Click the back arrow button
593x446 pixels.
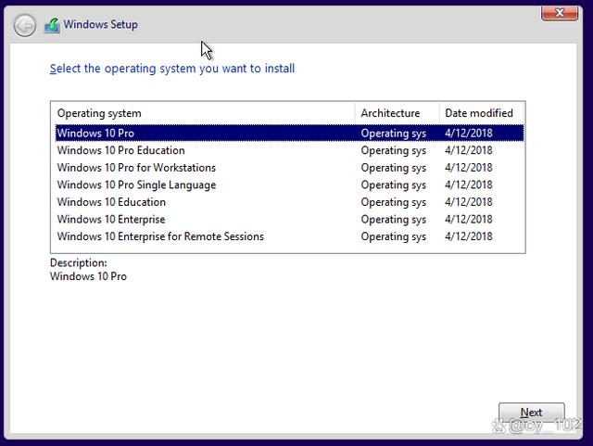pyautogui.click(x=25, y=26)
